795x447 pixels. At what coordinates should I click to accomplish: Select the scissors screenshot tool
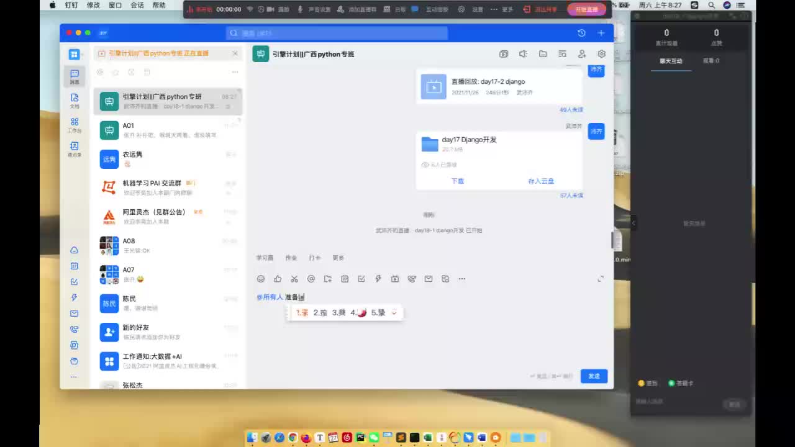click(x=294, y=279)
